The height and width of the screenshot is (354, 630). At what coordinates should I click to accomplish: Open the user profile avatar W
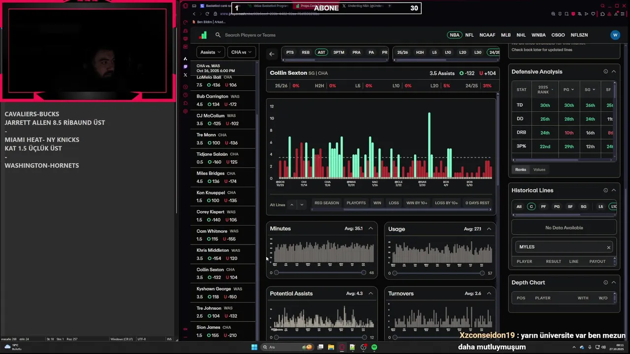(x=615, y=35)
